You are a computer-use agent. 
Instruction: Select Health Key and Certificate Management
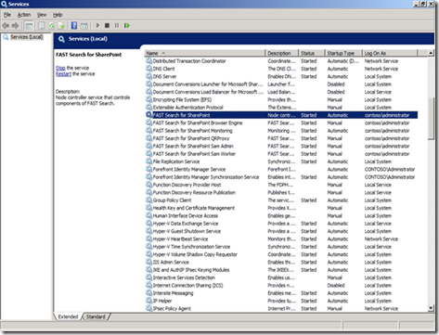pyautogui.click(x=281, y=208)
